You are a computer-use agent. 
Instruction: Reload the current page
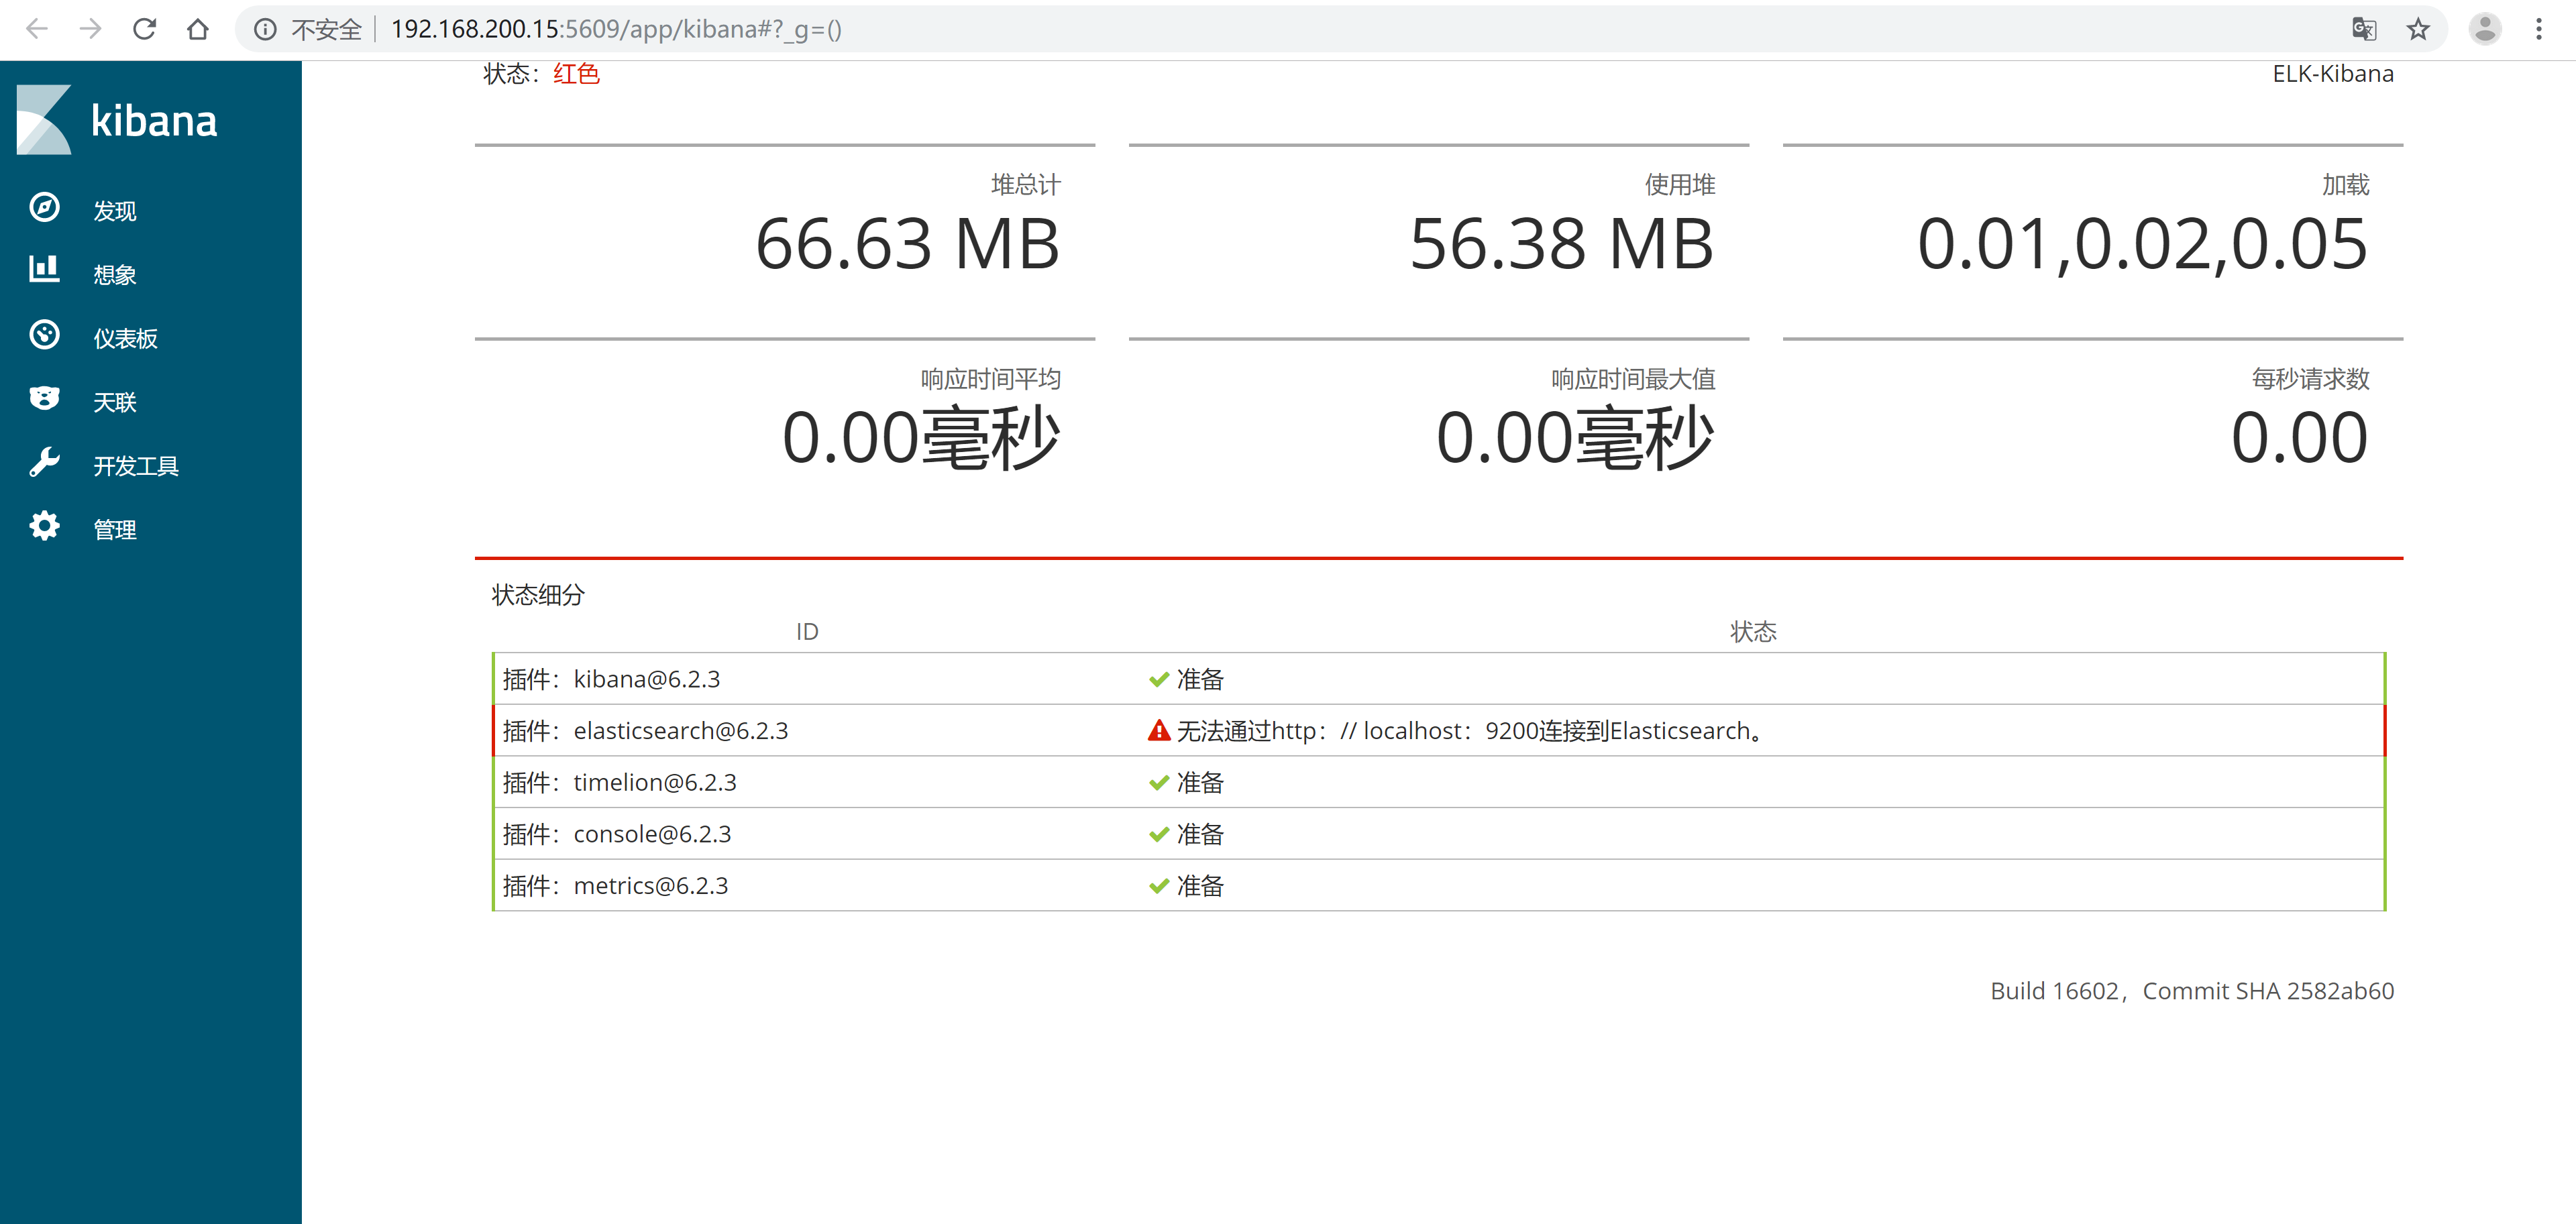pos(145,29)
